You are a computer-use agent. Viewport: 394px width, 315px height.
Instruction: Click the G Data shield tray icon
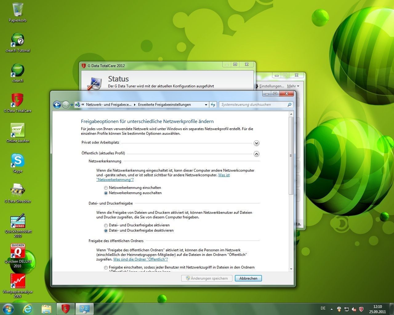tap(361, 309)
